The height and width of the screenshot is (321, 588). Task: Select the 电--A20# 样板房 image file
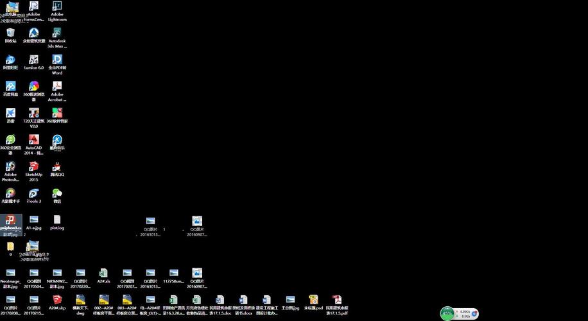tap(150, 305)
